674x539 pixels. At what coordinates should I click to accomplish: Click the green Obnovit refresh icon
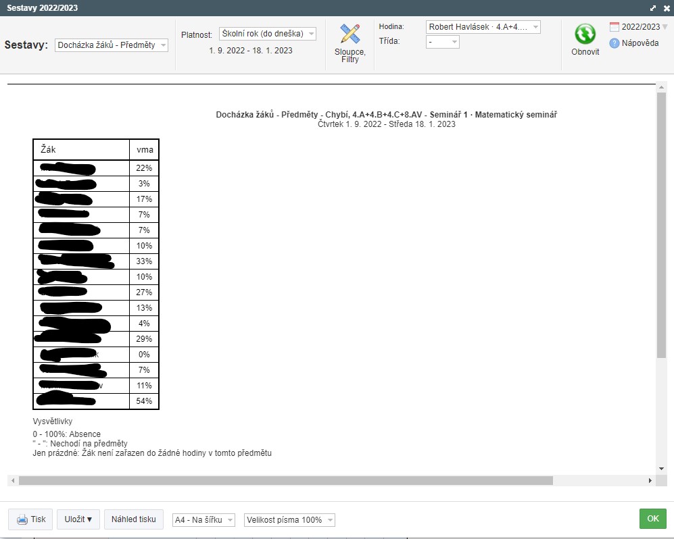pos(585,34)
